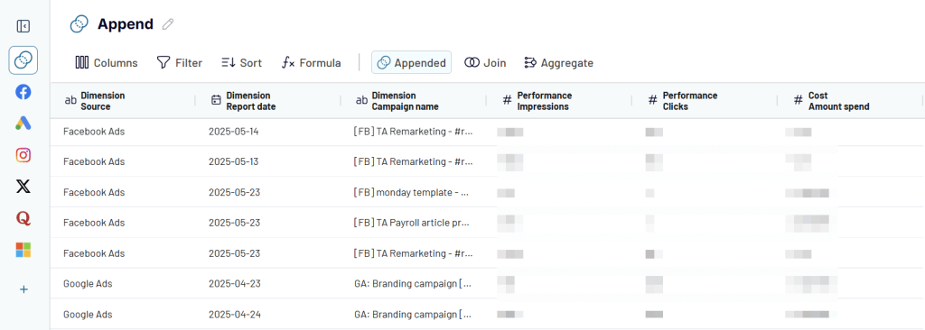Open the Microsoft source in sidebar
Screen dimensions: 925x330
[x=23, y=250]
